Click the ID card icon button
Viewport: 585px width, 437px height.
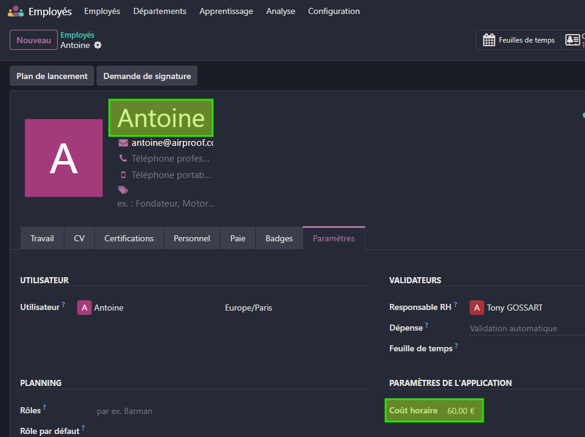tap(572, 40)
